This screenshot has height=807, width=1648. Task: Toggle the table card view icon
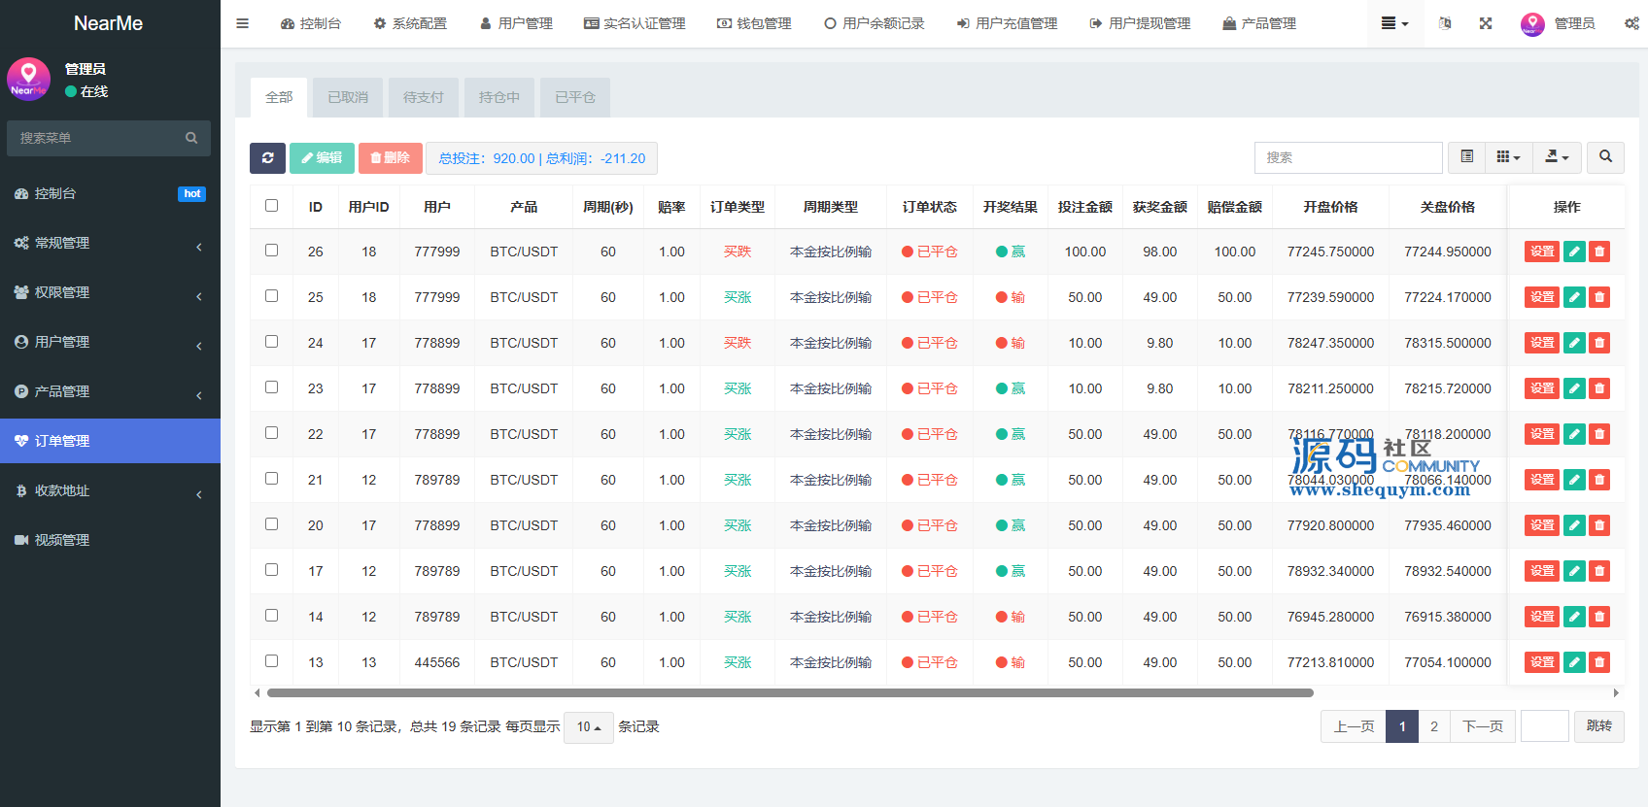tap(1467, 157)
